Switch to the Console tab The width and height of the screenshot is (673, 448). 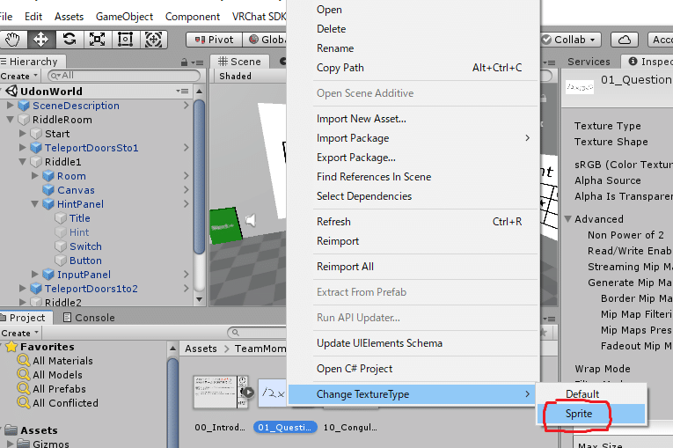click(x=89, y=318)
